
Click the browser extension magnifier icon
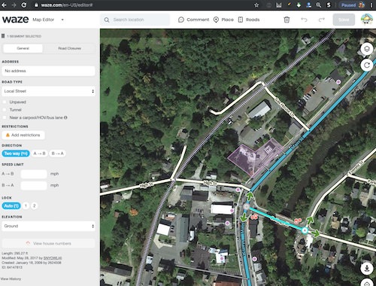click(x=318, y=5)
